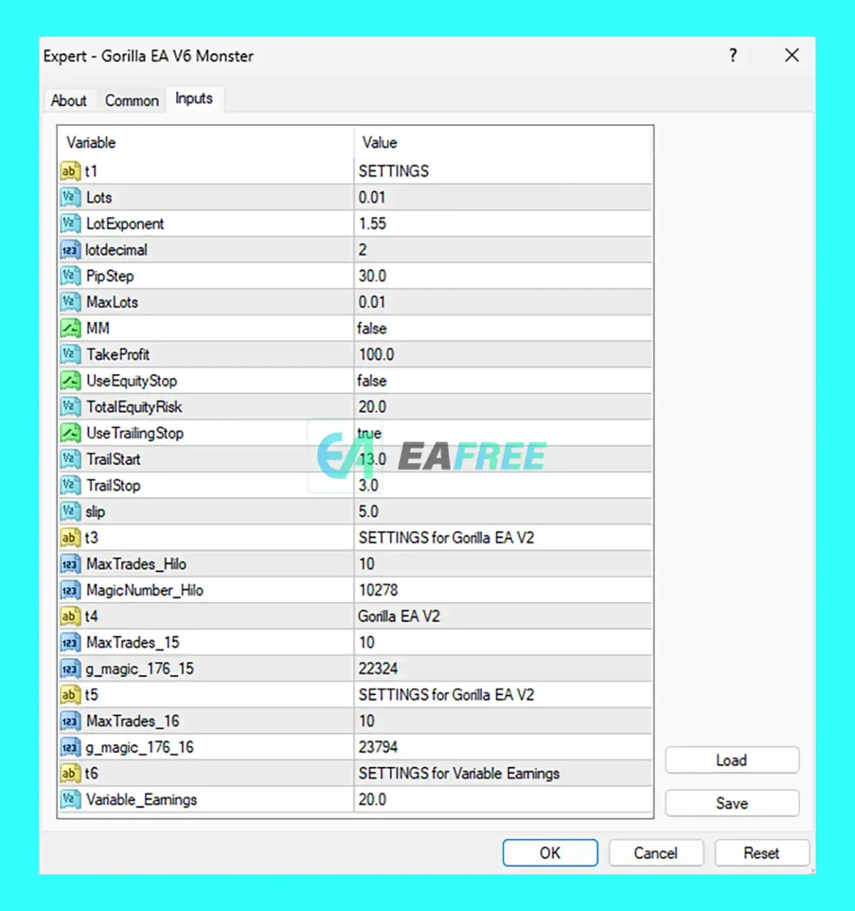
Task: Click the icon next to TrailStart
Action: (x=70, y=459)
